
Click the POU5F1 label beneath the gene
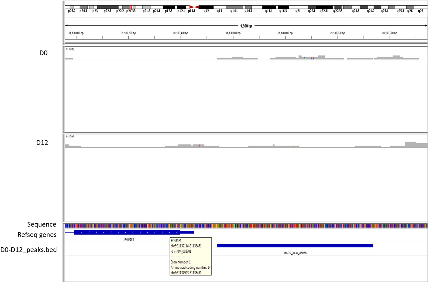pyautogui.click(x=129, y=240)
